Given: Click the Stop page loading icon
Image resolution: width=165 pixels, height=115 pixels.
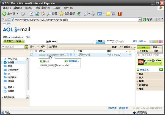Looking at the screenshot, I should click(31, 14).
